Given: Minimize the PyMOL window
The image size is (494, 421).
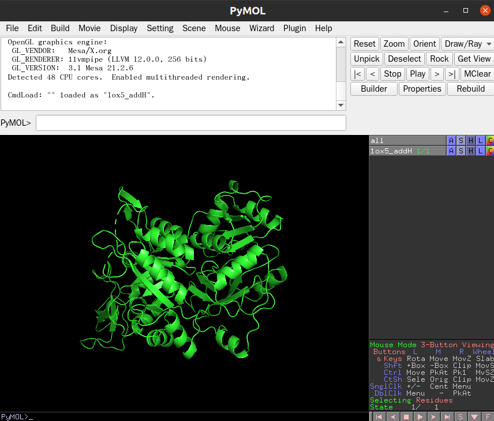Looking at the screenshot, I should tap(446, 11).
